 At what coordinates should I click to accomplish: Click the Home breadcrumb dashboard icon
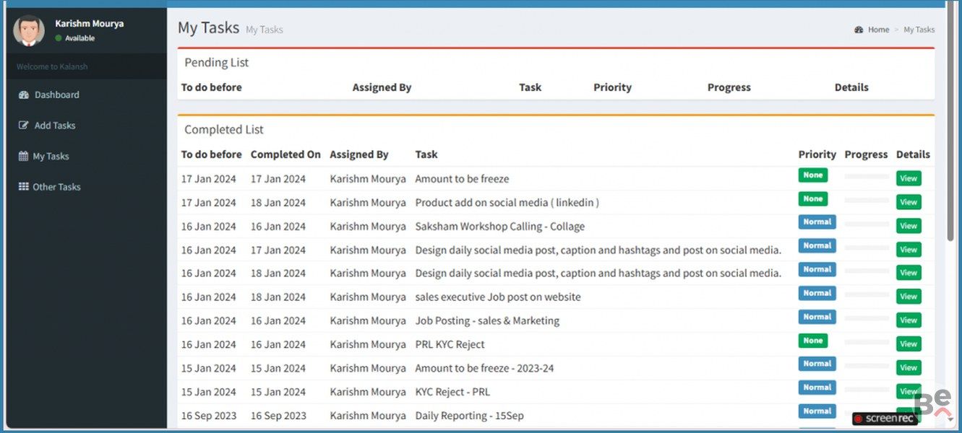(859, 30)
